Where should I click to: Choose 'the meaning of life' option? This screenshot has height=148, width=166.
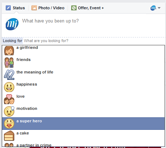(83, 75)
